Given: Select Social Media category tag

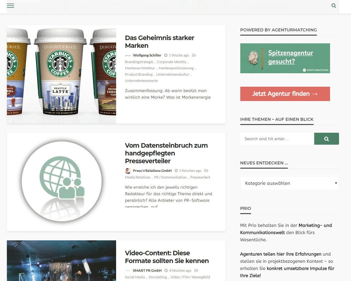Looking at the screenshot, I should (x=135, y=277).
